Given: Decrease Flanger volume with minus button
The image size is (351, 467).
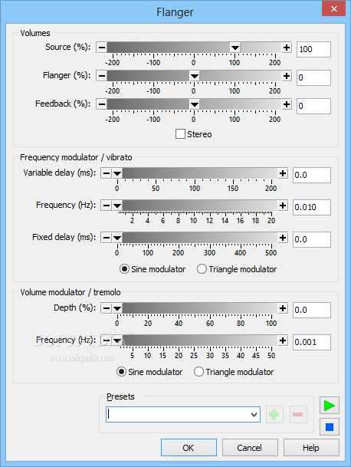Looking at the screenshot, I should [x=102, y=76].
